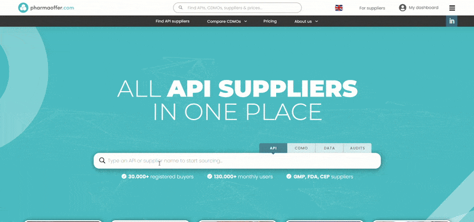Select the API search tab
The image size is (474, 222).
pyautogui.click(x=273, y=148)
